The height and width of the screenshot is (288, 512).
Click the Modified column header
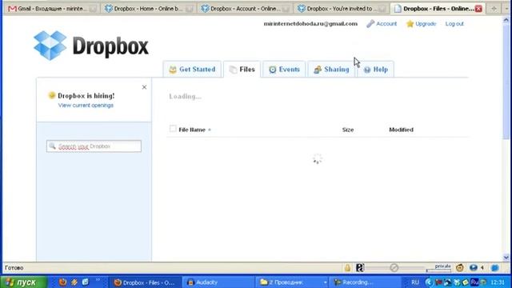[x=401, y=130]
